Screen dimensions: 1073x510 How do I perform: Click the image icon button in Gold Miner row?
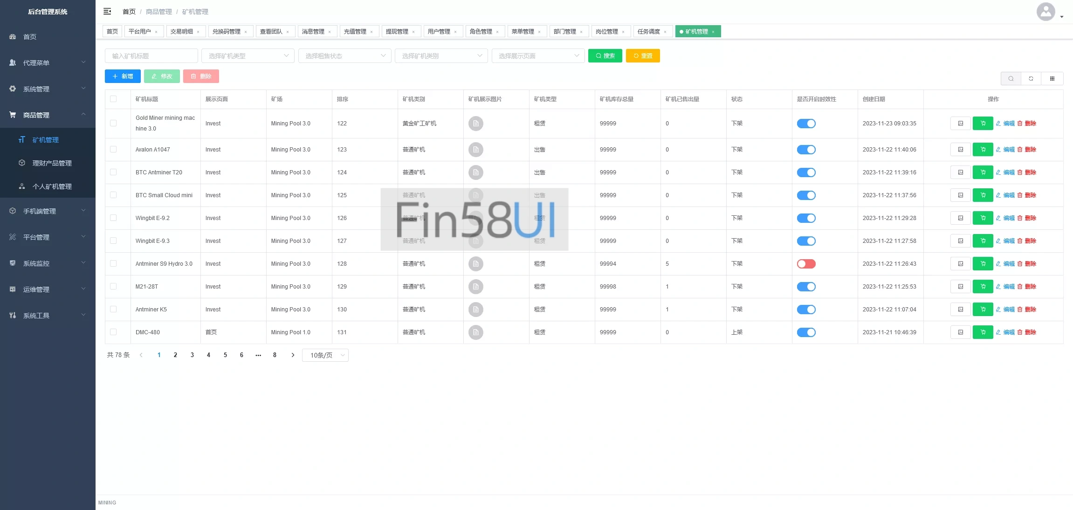click(960, 124)
